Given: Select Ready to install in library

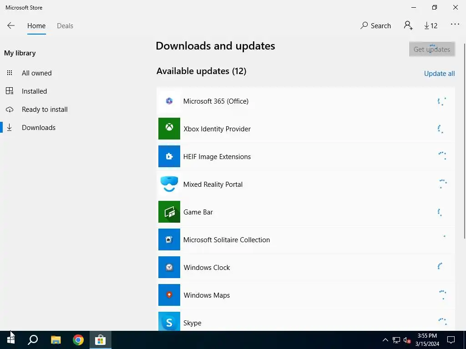Looking at the screenshot, I should pyautogui.click(x=45, y=109).
